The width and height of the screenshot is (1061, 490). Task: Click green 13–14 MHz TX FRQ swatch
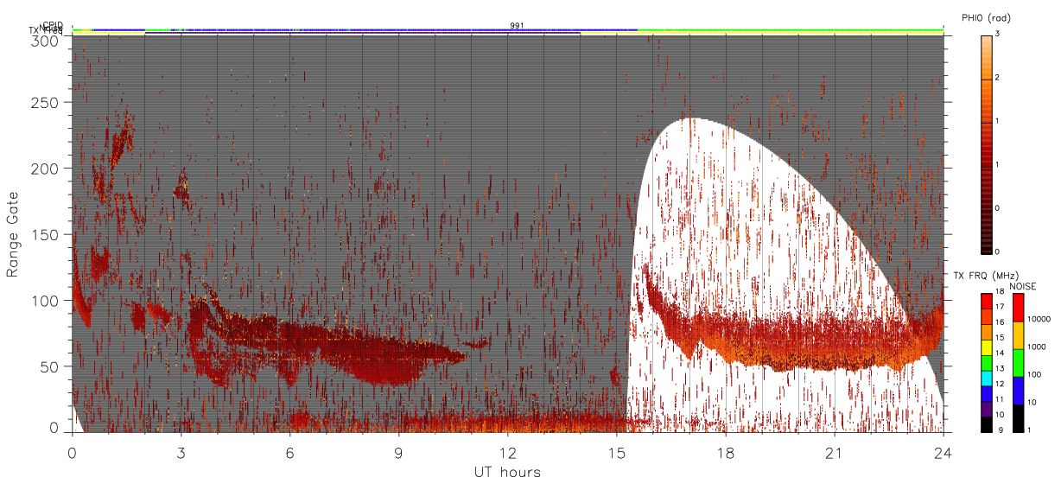coord(987,363)
